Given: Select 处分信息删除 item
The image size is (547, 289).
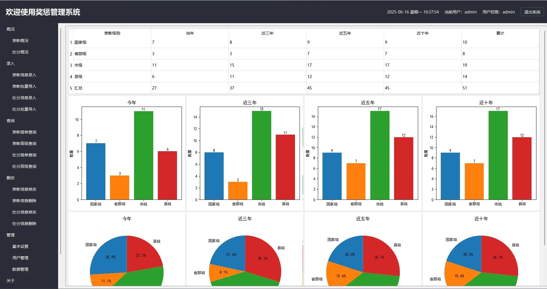Looking at the screenshot, I should pyautogui.click(x=24, y=224).
